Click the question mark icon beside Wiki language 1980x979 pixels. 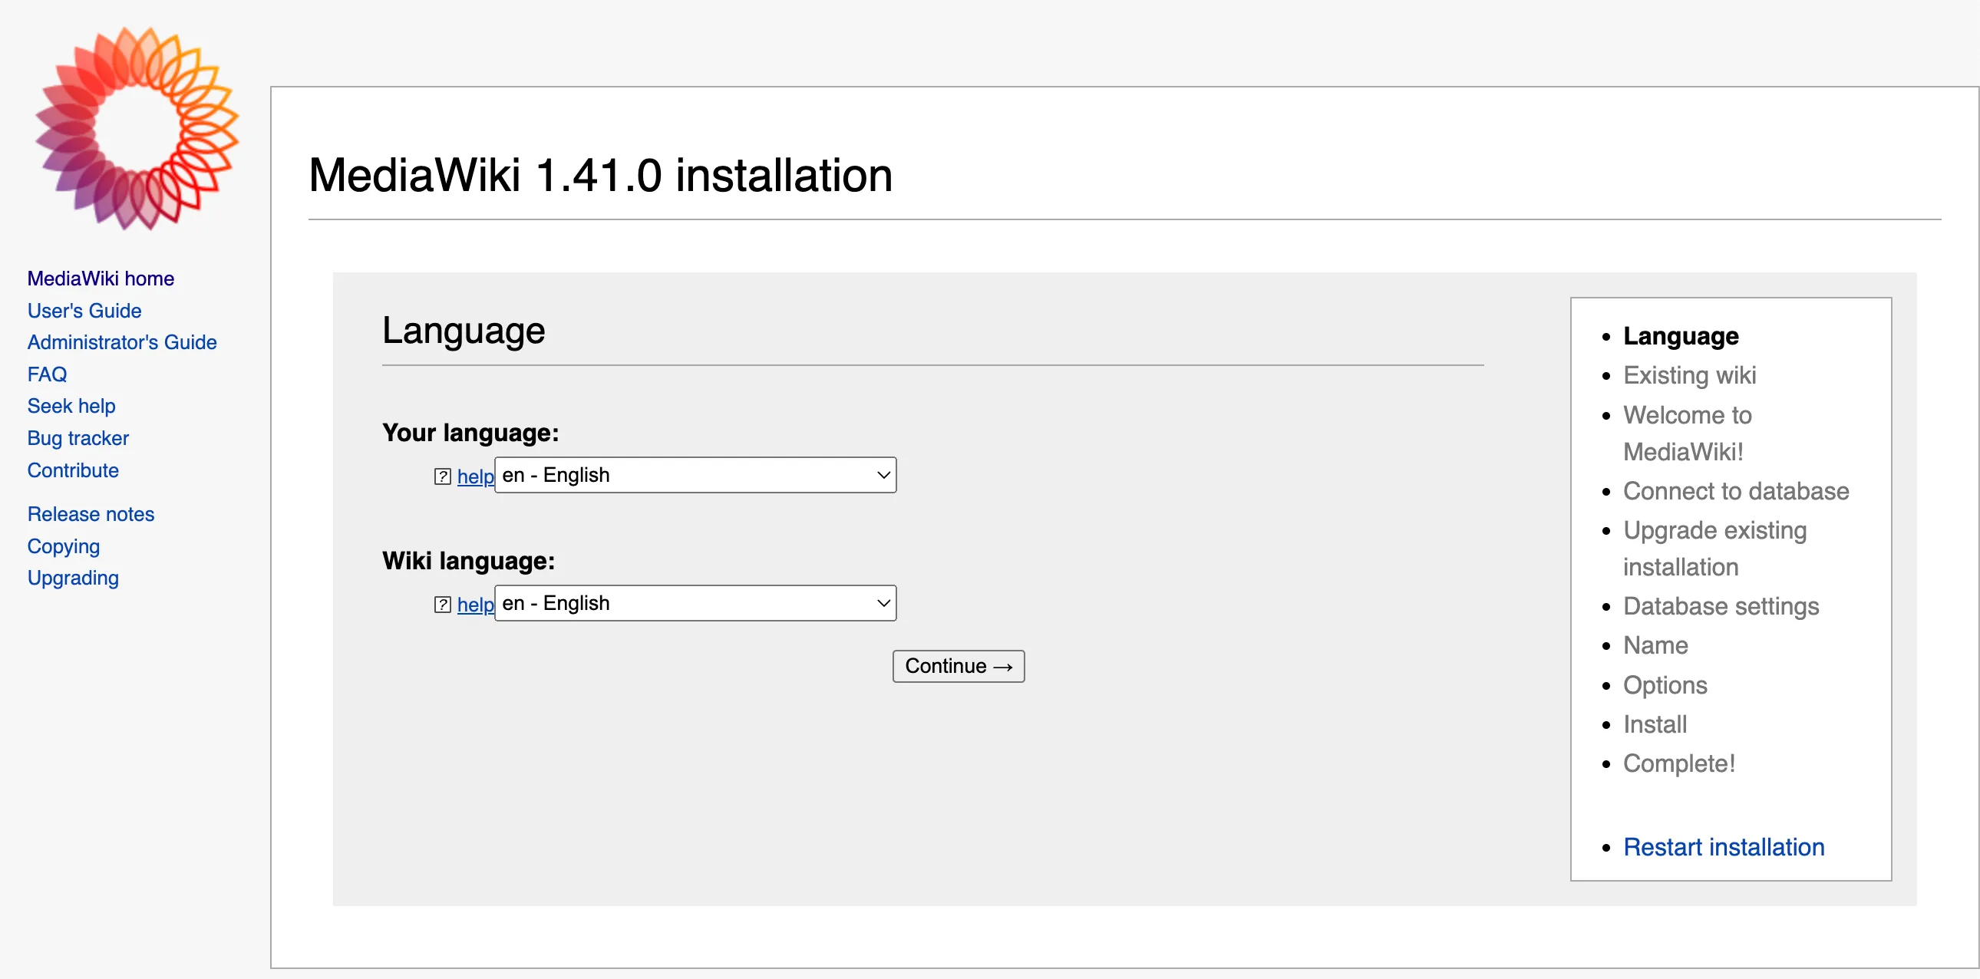pyautogui.click(x=443, y=605)
